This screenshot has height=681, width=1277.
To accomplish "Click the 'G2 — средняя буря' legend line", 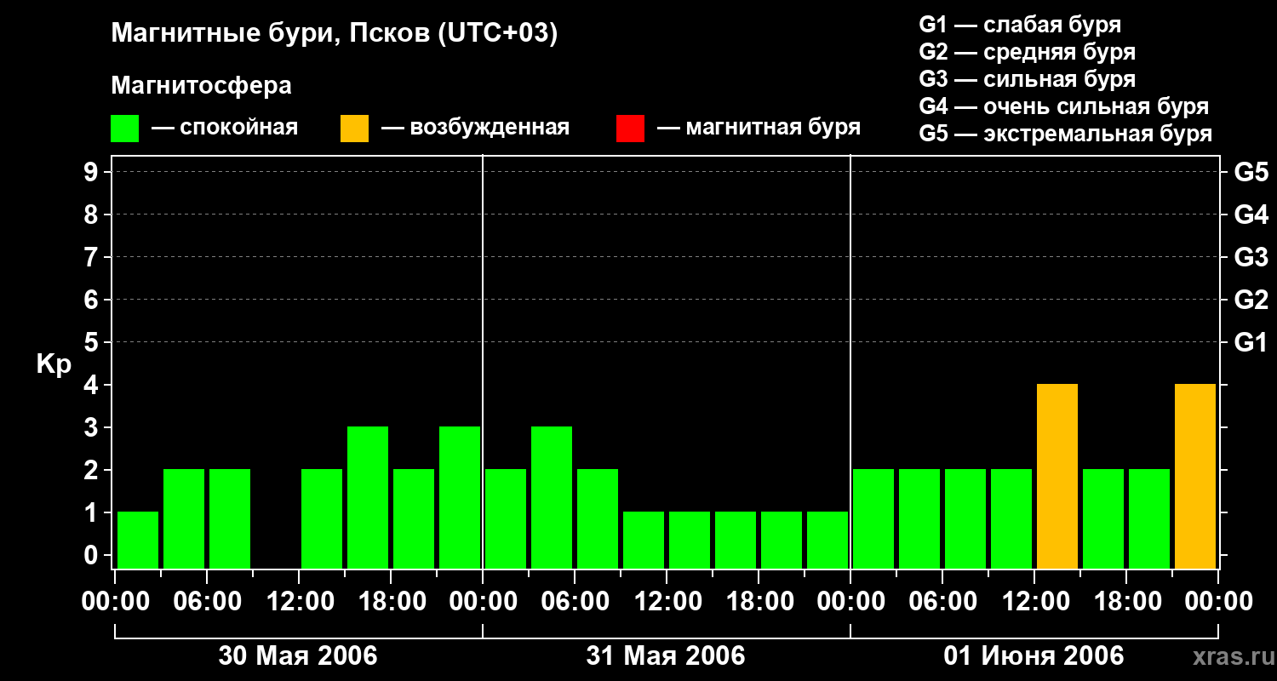I will tap(1028, 52).
